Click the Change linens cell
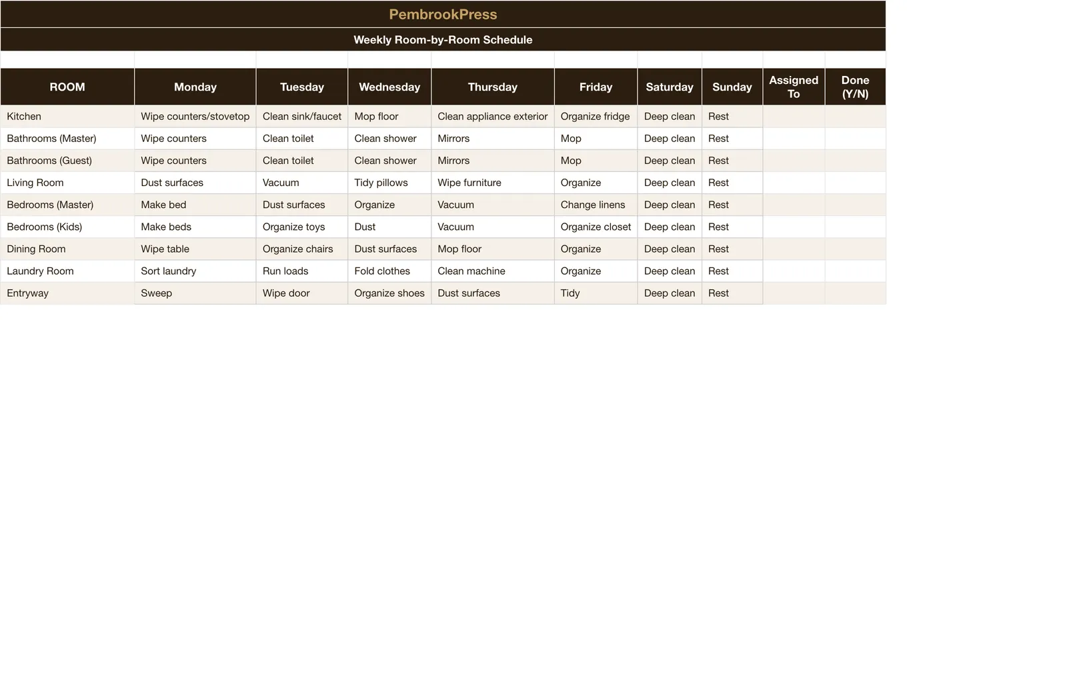 point(596,204)
